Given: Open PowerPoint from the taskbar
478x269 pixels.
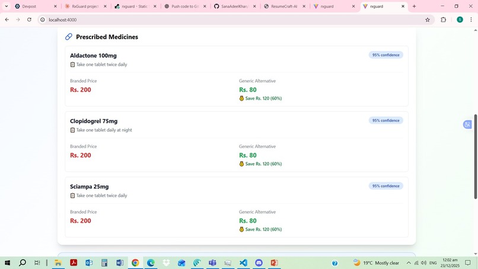Looking at the screenshot, I should [274, 262].
